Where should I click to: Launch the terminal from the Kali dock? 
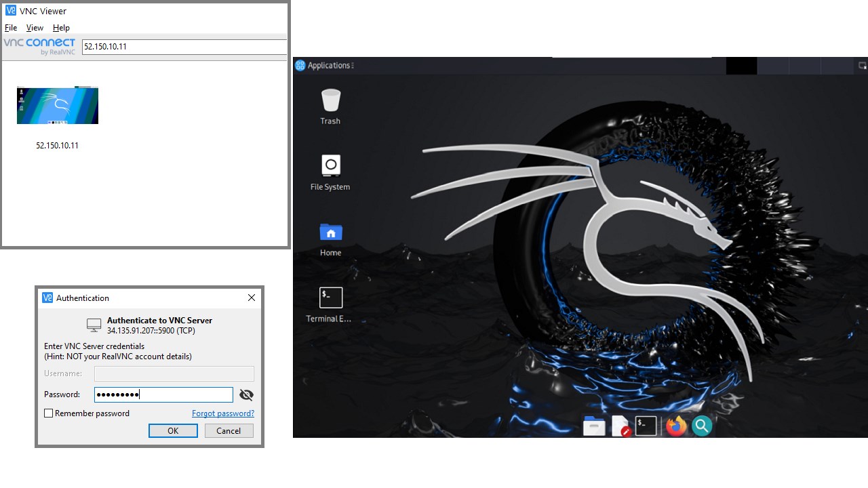pos(646,426)
